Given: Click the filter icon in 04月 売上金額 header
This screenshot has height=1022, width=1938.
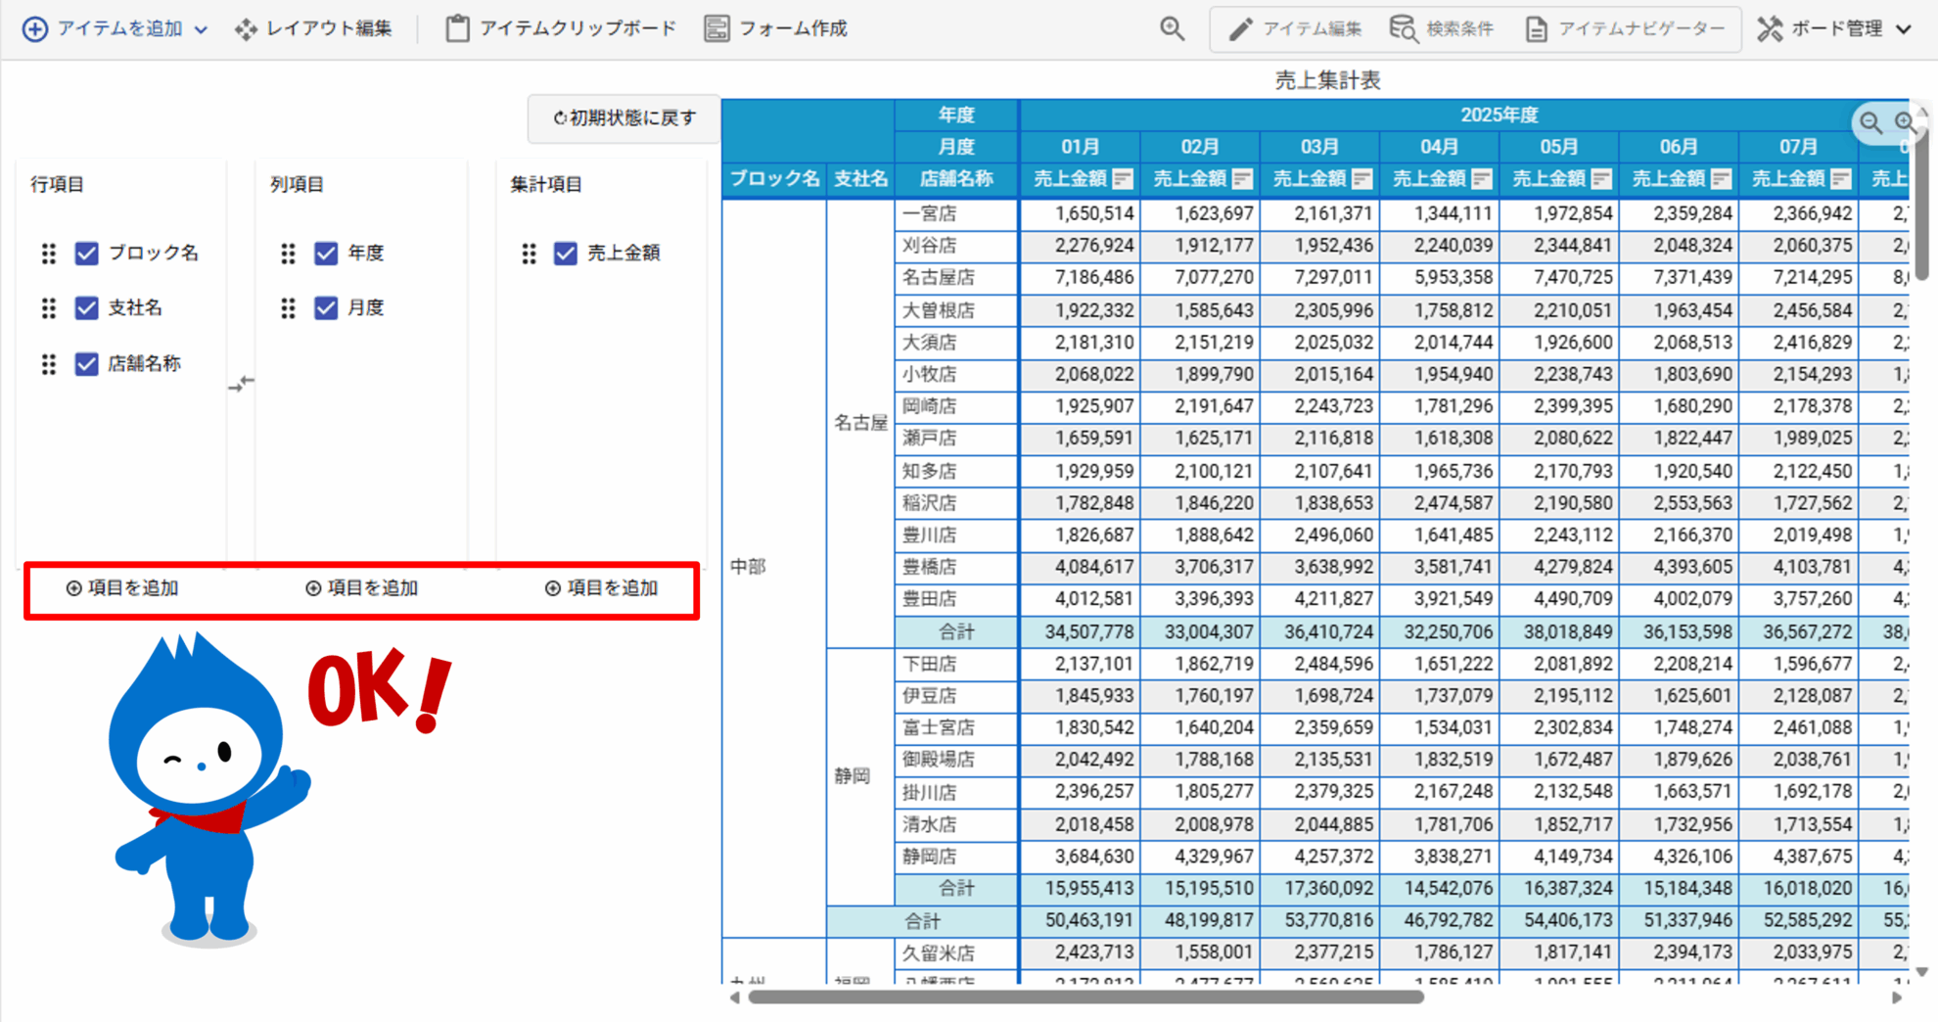Looking at the screenshot, I should tap(1482, 179).
